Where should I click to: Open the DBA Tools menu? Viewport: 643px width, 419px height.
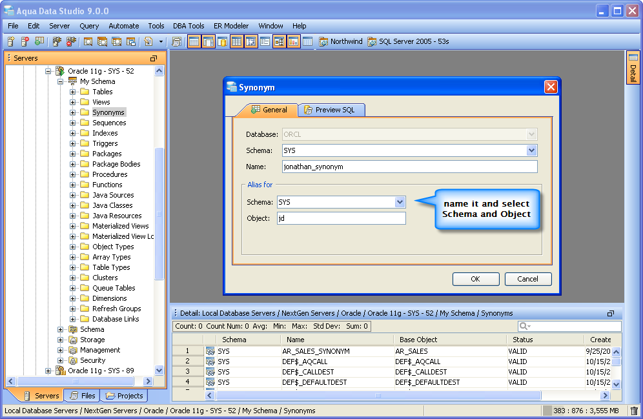point(189,26)
